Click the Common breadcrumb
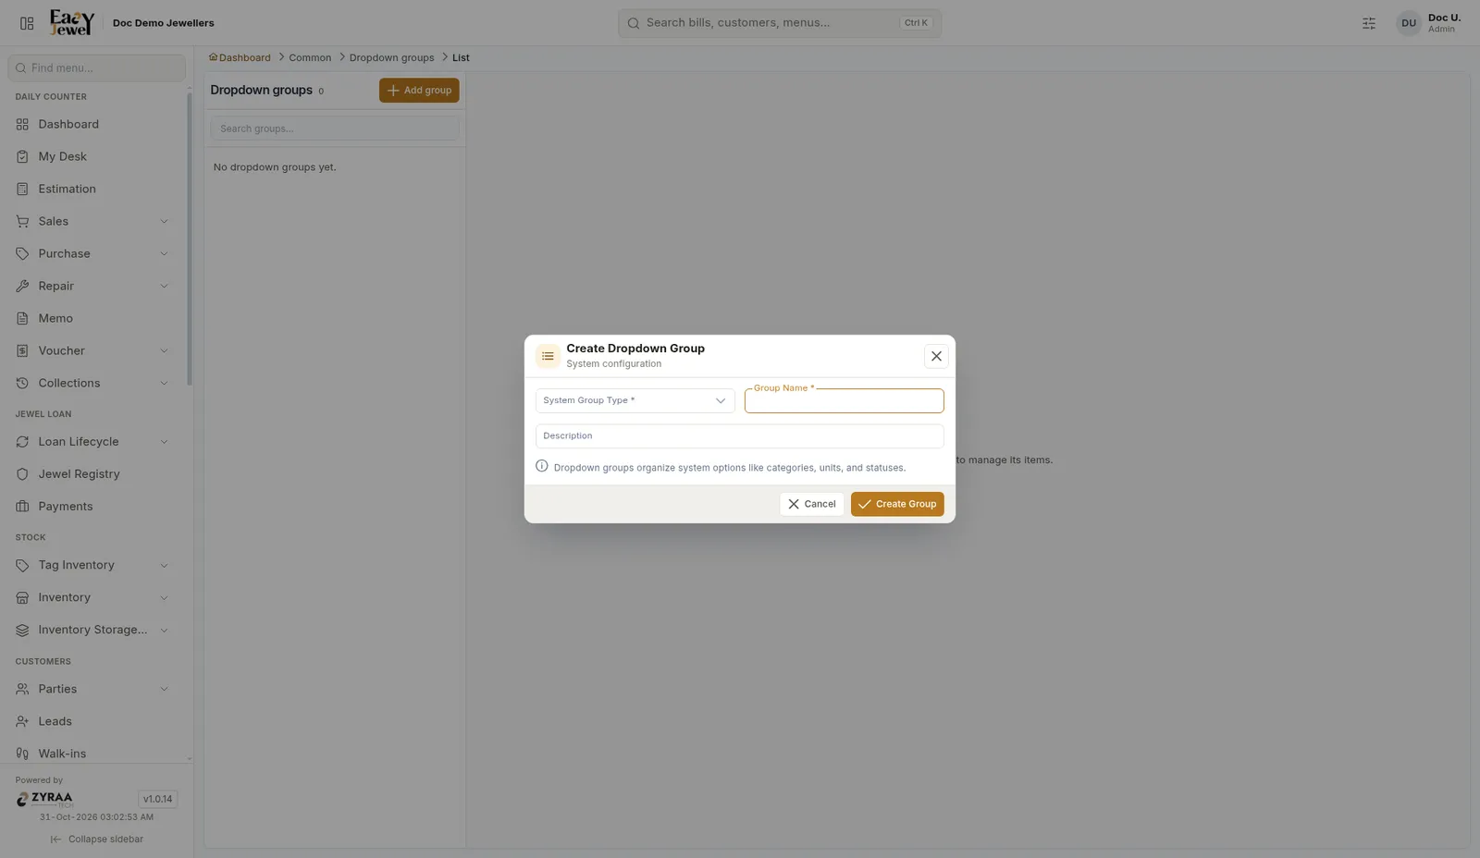The width and height of the screenshot is (1480, 858). (310, 57)
